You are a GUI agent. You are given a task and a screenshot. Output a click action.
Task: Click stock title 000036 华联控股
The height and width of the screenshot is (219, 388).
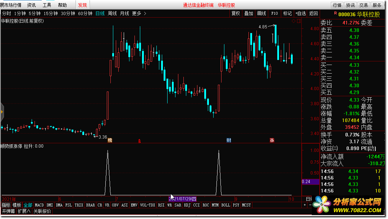[x=359, y=14]
